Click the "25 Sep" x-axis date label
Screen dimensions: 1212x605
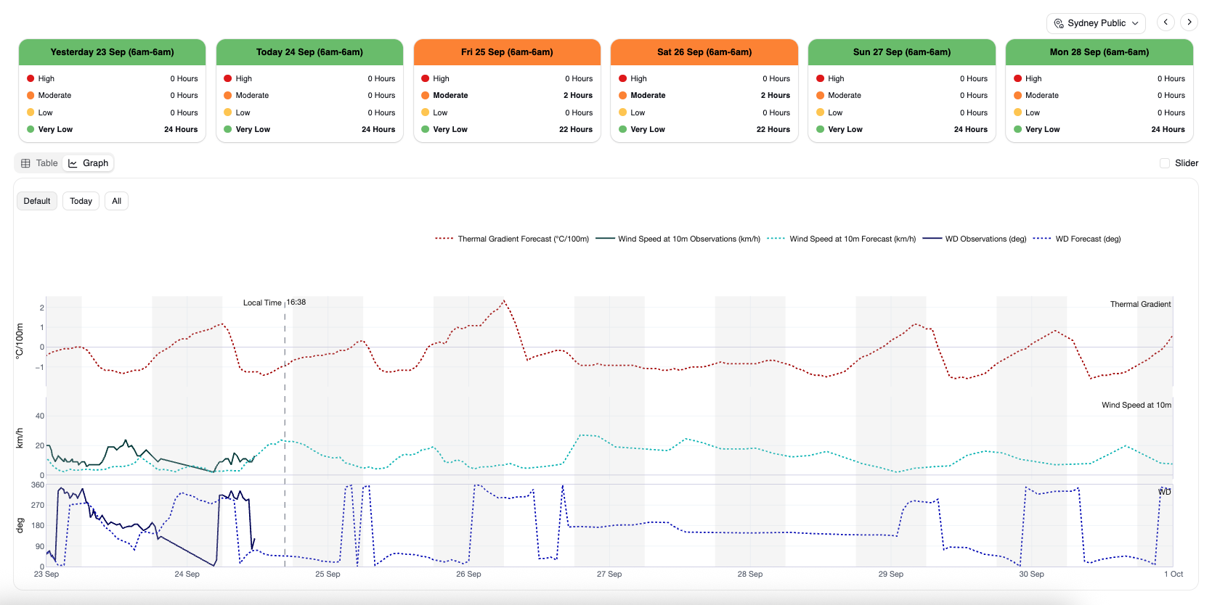(328, 574)
